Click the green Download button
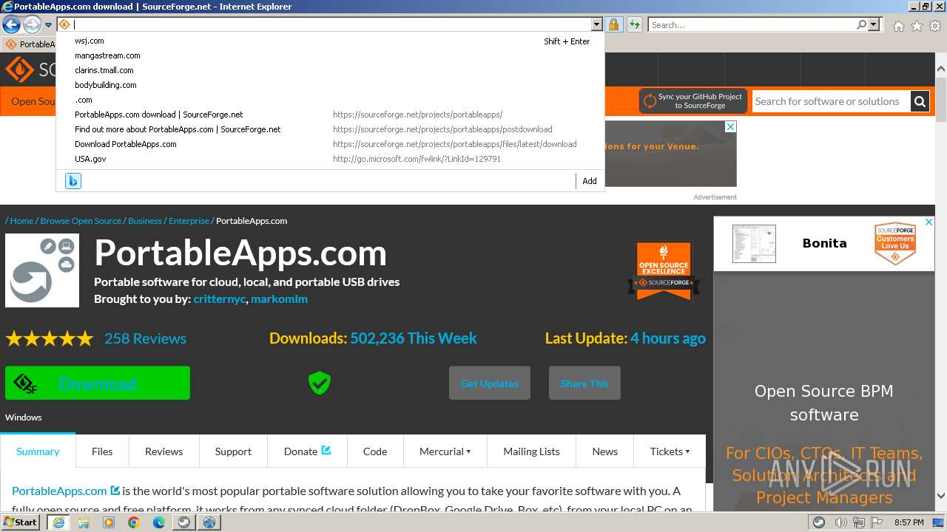947x532 pixels. [x=98, y=383]
